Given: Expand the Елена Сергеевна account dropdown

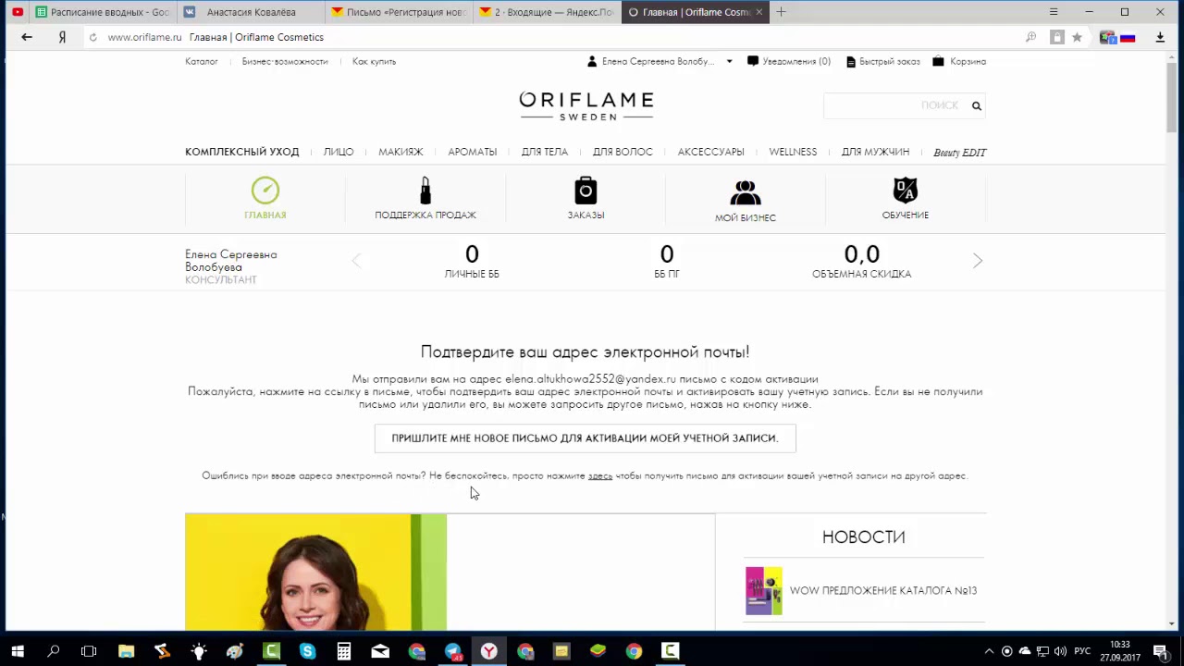Looking at the screenshot, I should 729,61.
